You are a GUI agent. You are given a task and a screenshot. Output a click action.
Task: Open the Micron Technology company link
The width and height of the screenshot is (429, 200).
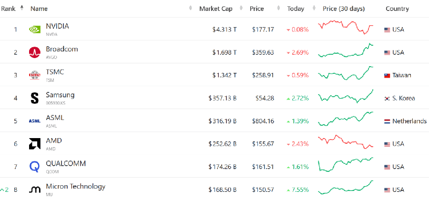point(75,186)
